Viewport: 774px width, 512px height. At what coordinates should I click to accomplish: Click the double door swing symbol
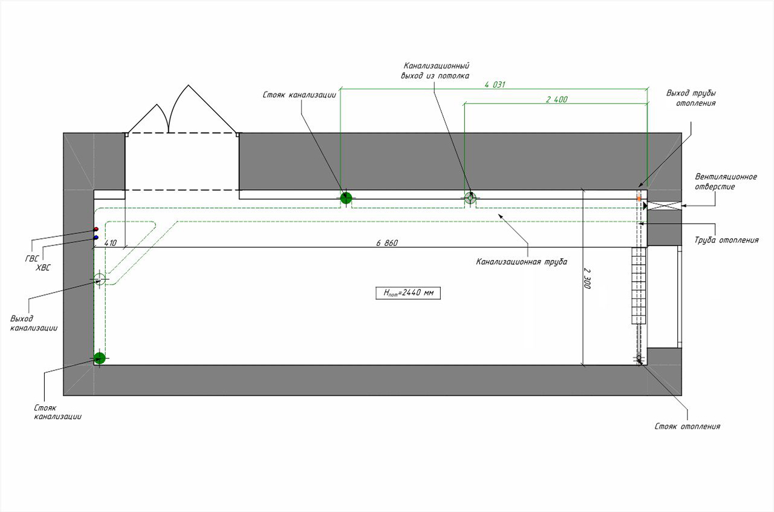181,112
